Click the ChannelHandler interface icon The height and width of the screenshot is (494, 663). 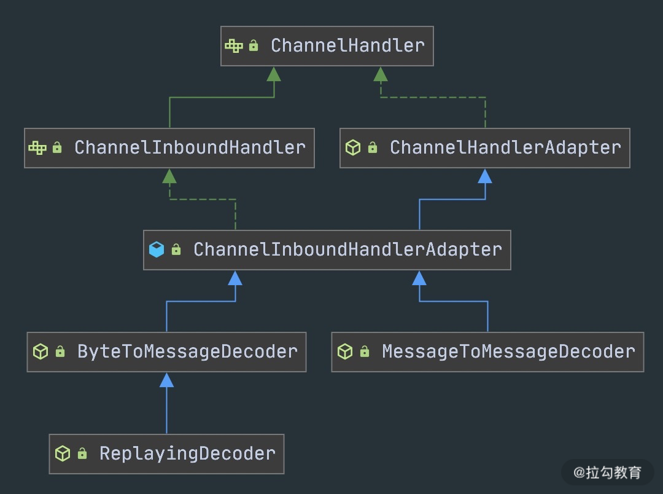234,45
